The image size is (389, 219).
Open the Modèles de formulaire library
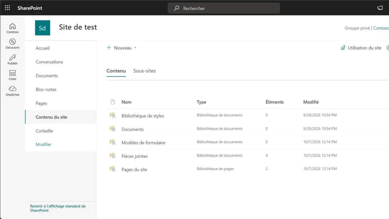[143, 143]
